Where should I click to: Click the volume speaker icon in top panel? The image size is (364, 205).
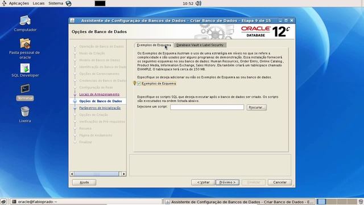[x=198, y=3]
